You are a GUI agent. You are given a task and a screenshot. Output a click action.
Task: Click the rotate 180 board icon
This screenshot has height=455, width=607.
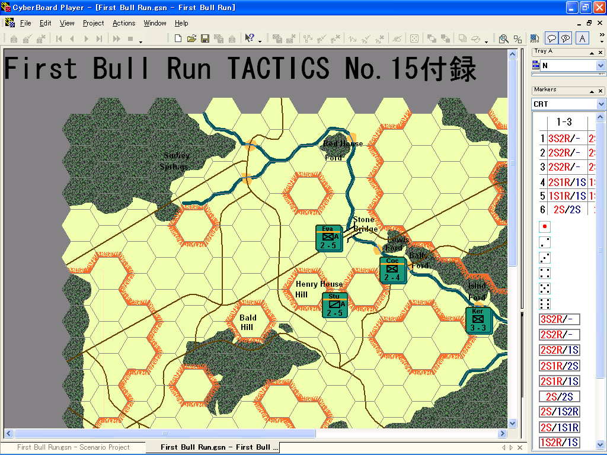tap(535, 39)
